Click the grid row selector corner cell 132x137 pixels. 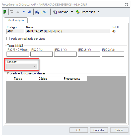[x=9, y=79]
